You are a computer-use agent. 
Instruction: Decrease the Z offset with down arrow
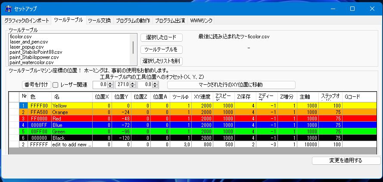coord(155,86)
